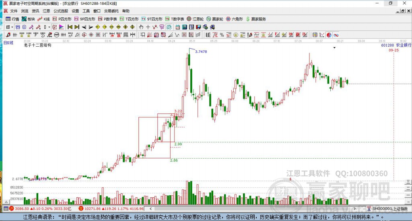Expand the dropdown arrow beside the 0 icon
This screenshot has height=221, width=412.
pyautogui.click(x=49, y=27)
